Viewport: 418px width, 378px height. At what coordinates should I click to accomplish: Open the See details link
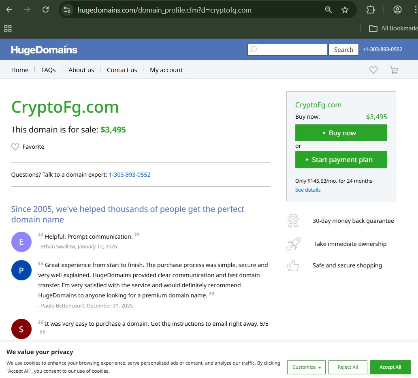307,190
